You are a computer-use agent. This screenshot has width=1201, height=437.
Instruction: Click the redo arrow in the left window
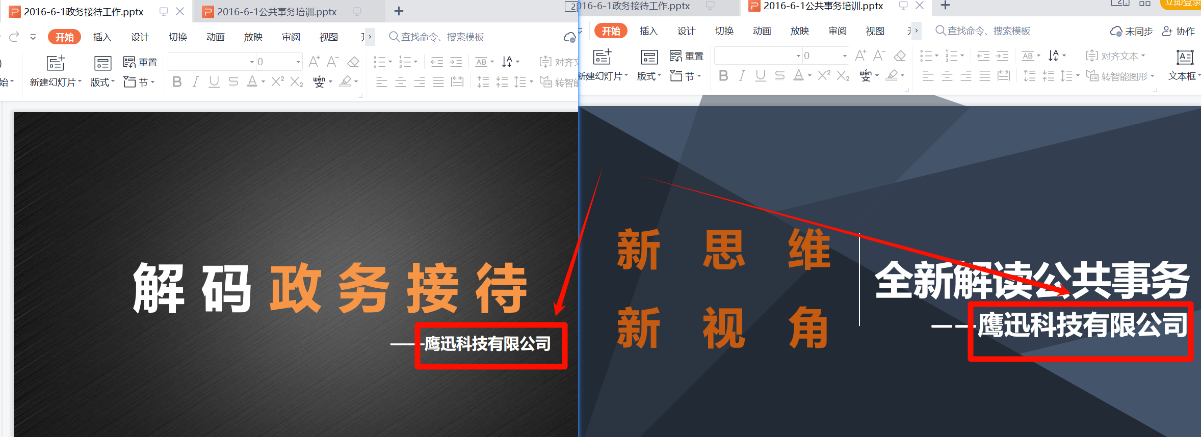[14, 37]
